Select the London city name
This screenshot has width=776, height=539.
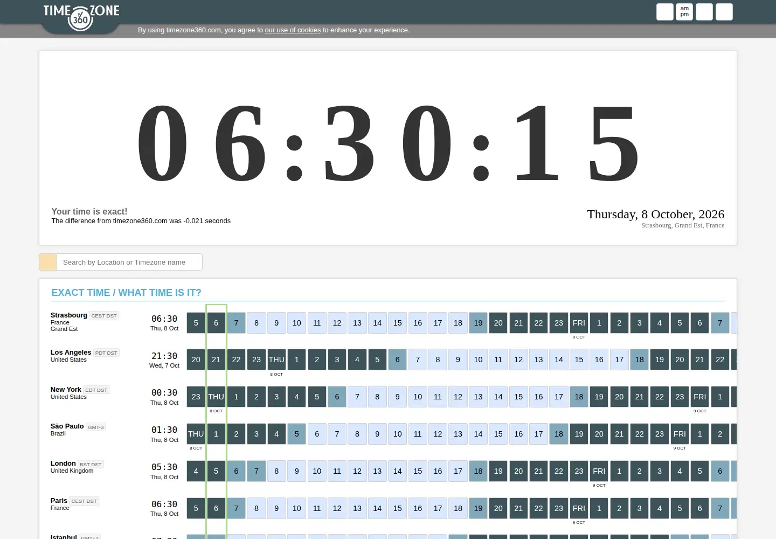(x=63, y=463)
